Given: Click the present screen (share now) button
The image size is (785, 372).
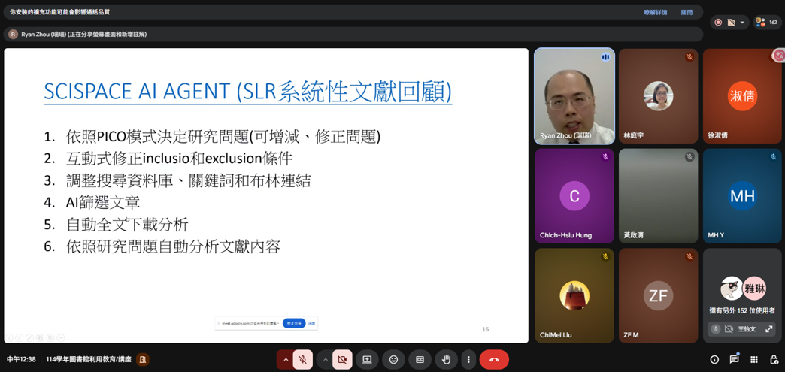Looking at the screenshot, I should (x=367, y=359).
